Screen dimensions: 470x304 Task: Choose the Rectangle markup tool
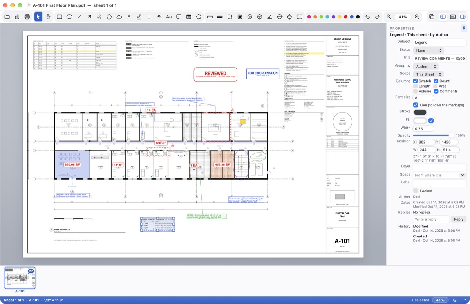pyautogui.click(x=60, y=17)
